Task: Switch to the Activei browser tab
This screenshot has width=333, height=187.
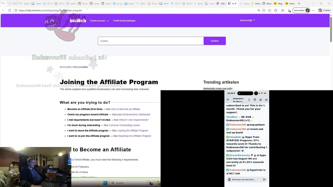Action: coord(290,3)
